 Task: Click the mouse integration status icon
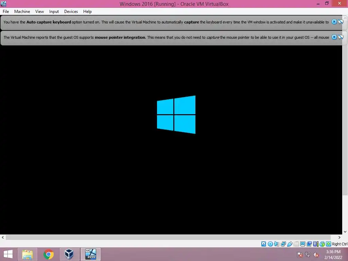322,244
